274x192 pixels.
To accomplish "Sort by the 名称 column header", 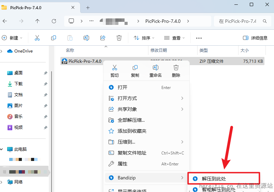I will (70, 50).
